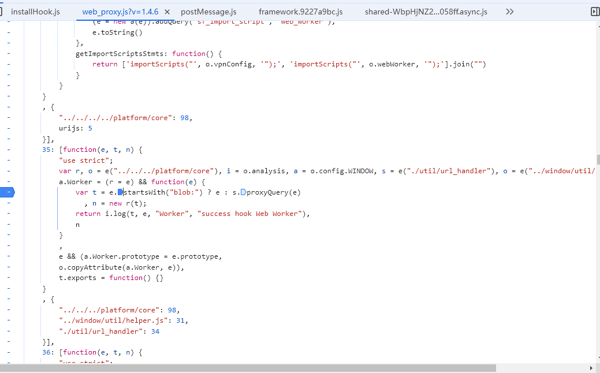Set breakpoint on the 'return i.log' line gutter
The image size is (600, 373).
tap(8, 214)
